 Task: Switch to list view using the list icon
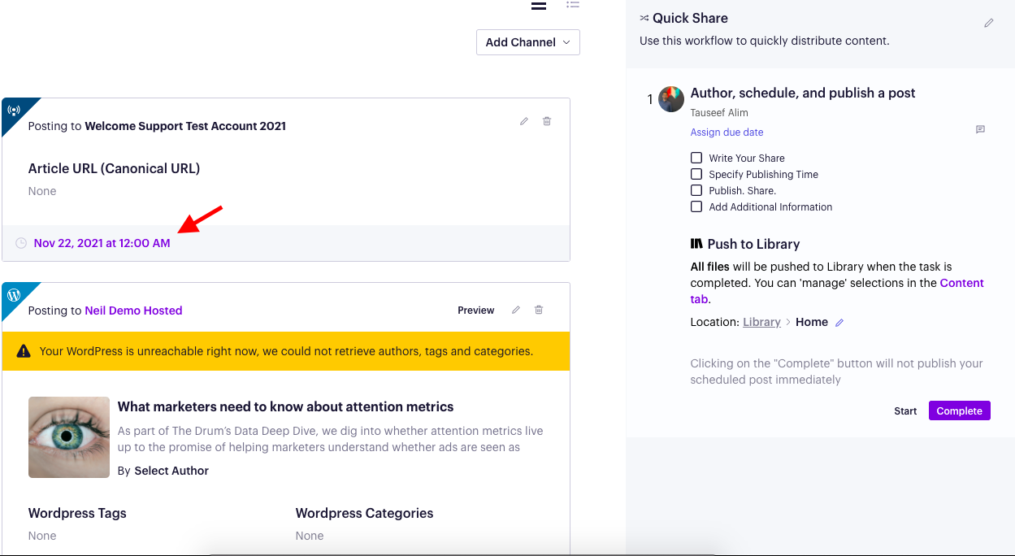click(x=572, y=6)
